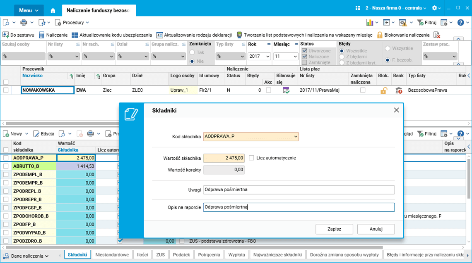
Task: Click the unlocked padlock in Blok. column
Action: click(383, 90)
